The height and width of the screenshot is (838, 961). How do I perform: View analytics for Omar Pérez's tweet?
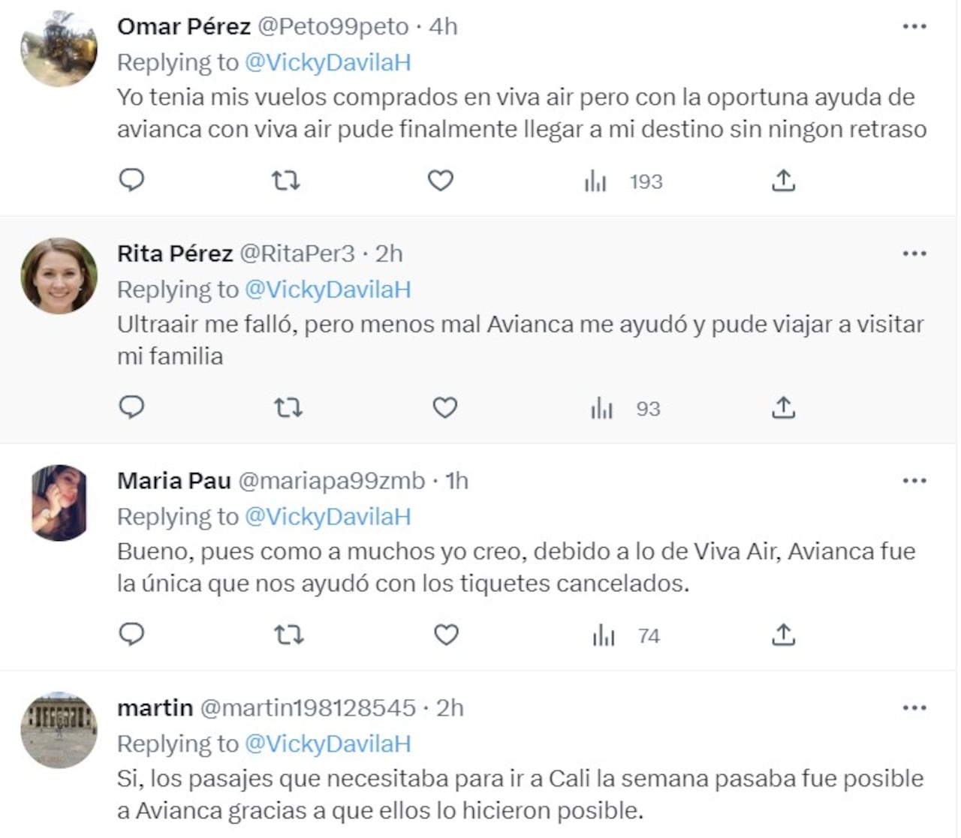pos(595,180)
